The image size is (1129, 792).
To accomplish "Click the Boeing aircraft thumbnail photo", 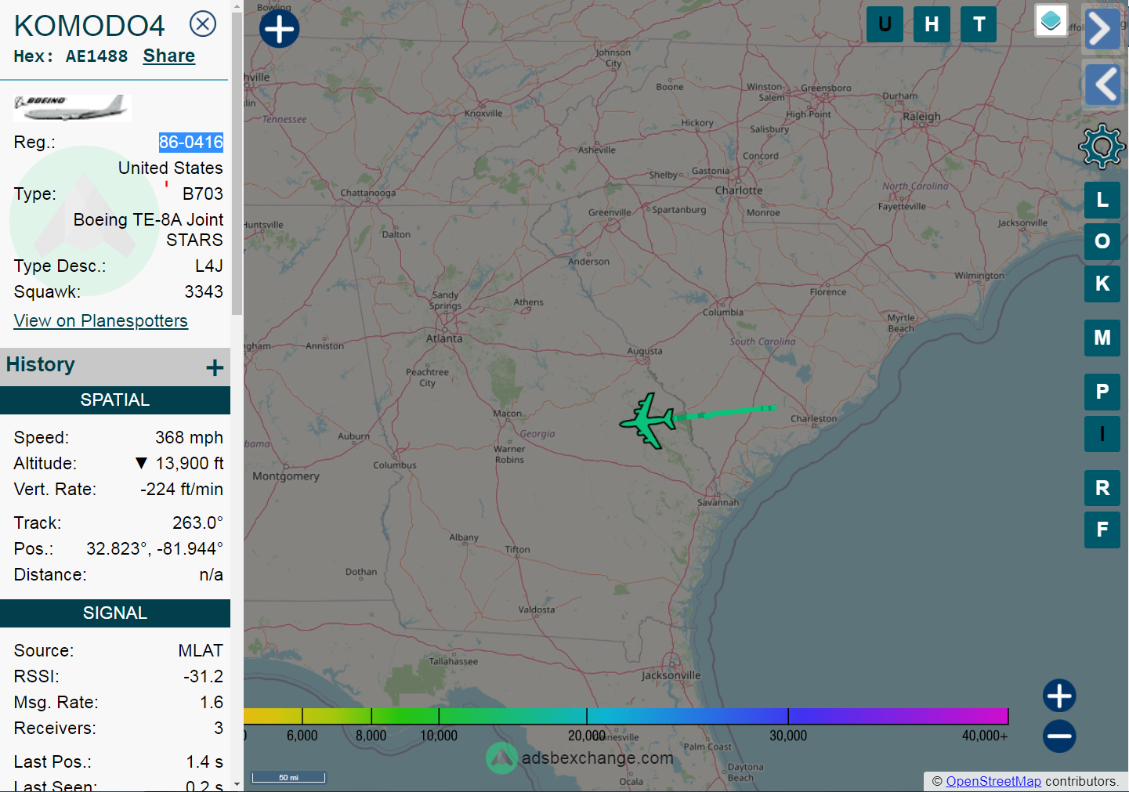I will coord(72,107).
